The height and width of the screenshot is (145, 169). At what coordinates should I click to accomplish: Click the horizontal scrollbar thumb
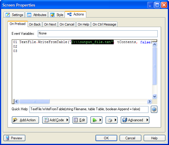click(x=35, y=102)
